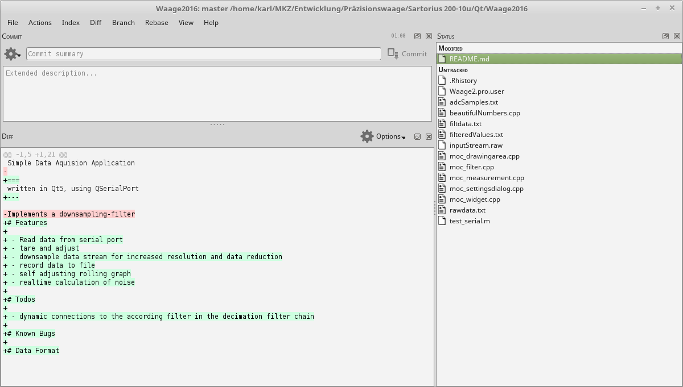
Task: Detach the Status panel
Action: pos(665,36)
